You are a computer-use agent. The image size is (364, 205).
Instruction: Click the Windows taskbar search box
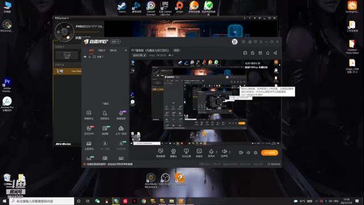(42, 201)
